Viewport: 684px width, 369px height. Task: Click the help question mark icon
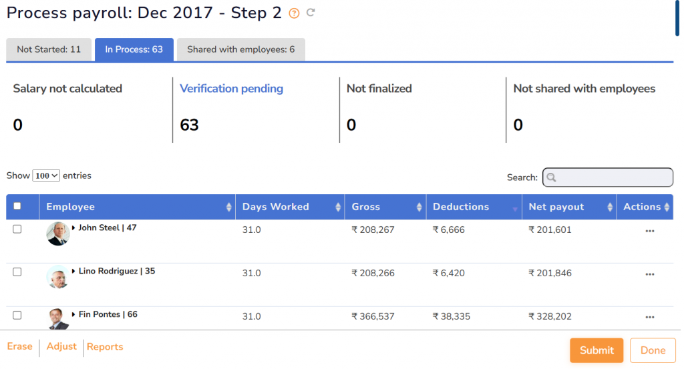(294, 13)
